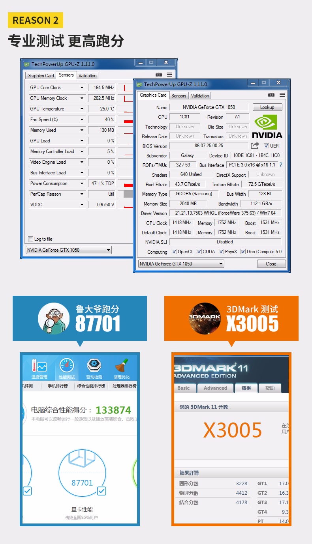312x544 pixels.
Task: Click the Close button in GPU-Z
Action: point(271,264)
